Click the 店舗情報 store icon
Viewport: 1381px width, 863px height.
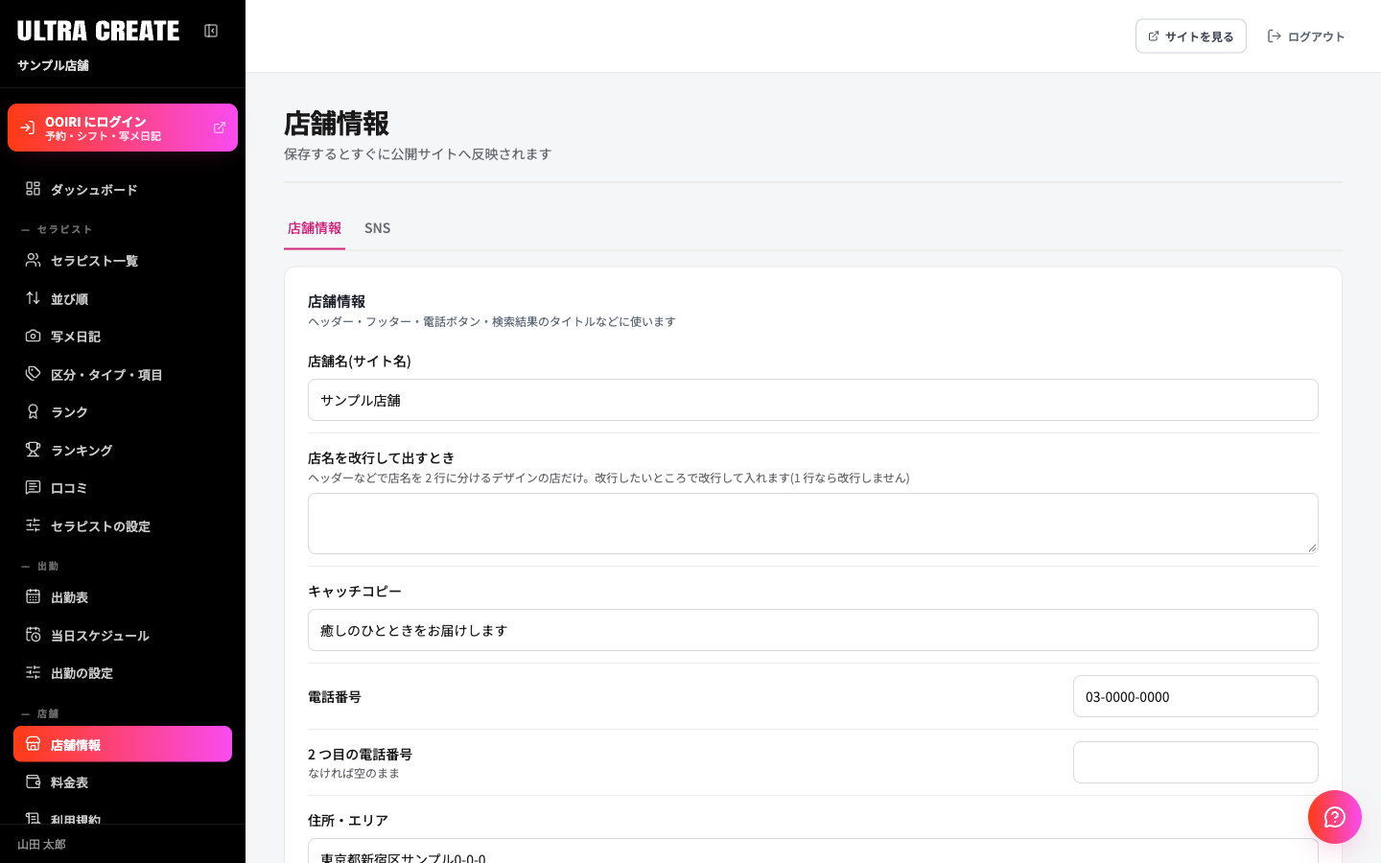33,744
